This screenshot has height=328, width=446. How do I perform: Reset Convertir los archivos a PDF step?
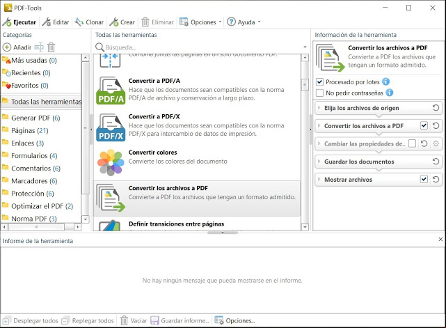(x=436, y=125)
